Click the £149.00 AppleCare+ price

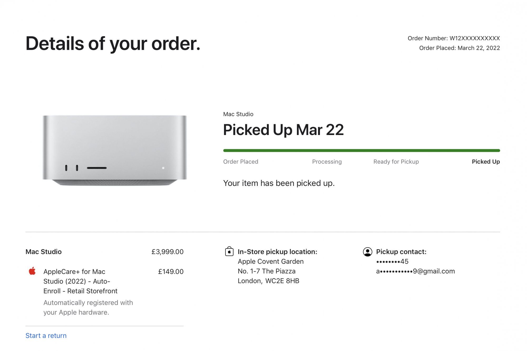point(171,271)
